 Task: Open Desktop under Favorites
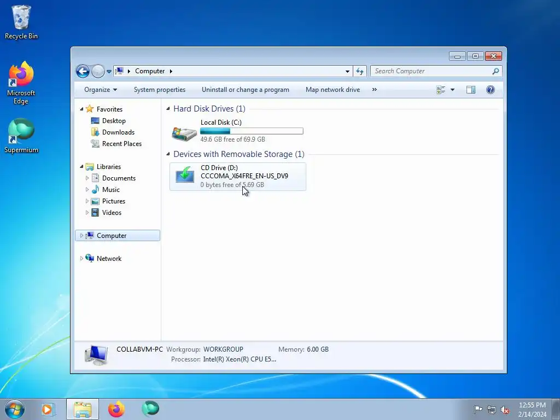(114, 121)
